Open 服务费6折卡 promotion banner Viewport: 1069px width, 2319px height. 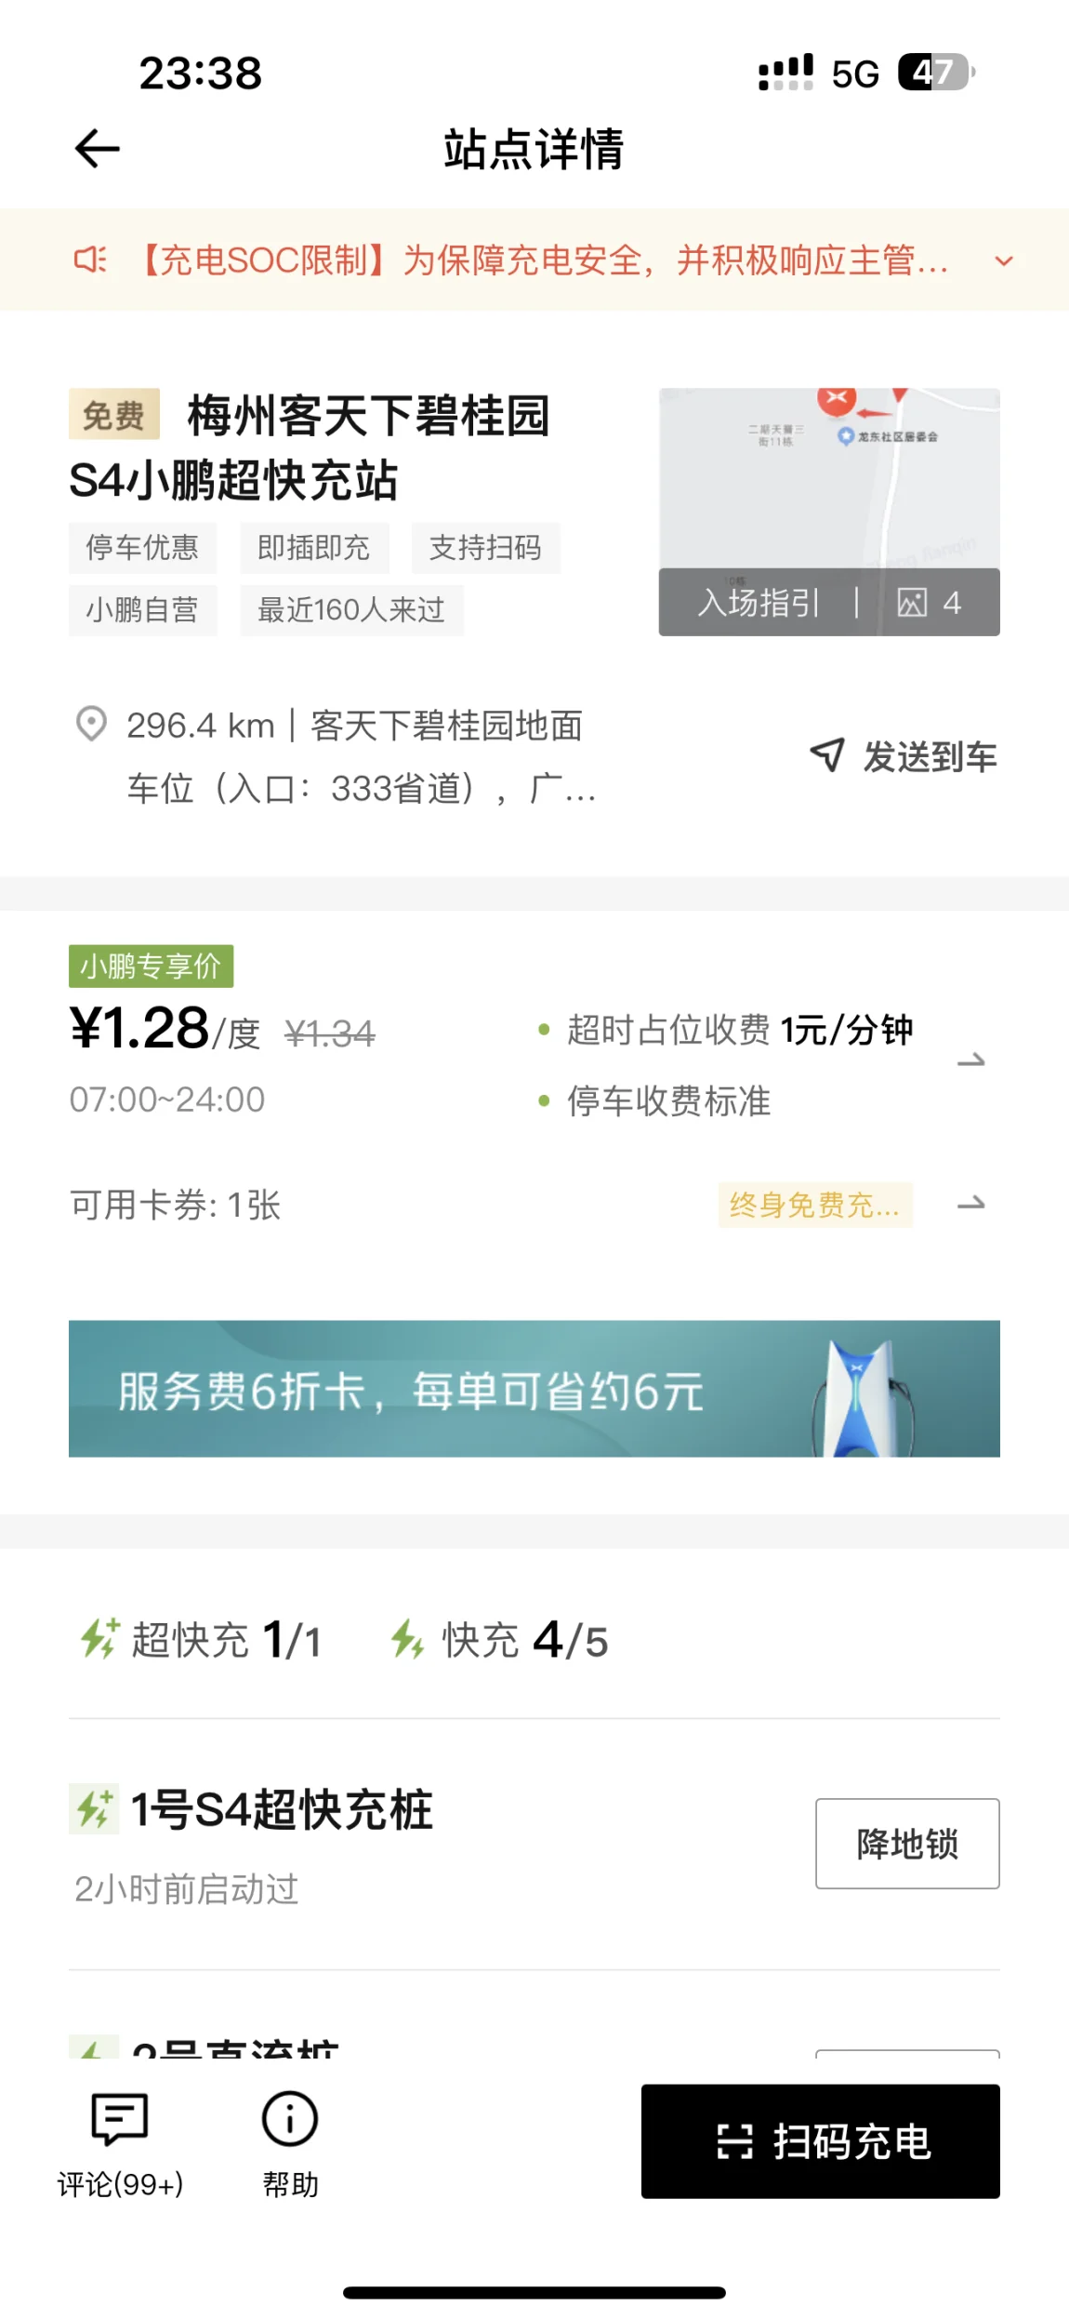(x=534, y=1388)
